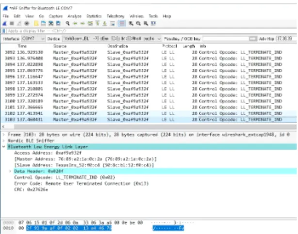Select packet row number 3100
The image size is (298, 234).
[x=149, y=101]
